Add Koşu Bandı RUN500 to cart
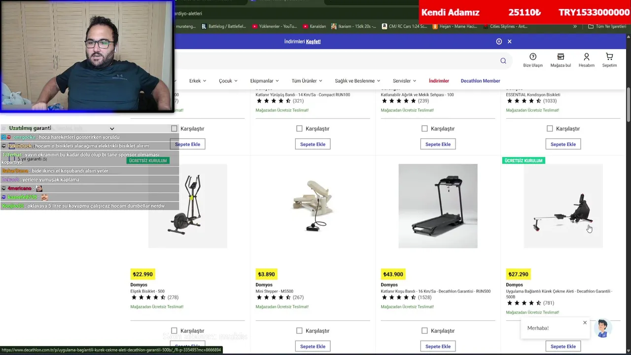The height and width of the screenshot is (355, 631). (438, 346)
